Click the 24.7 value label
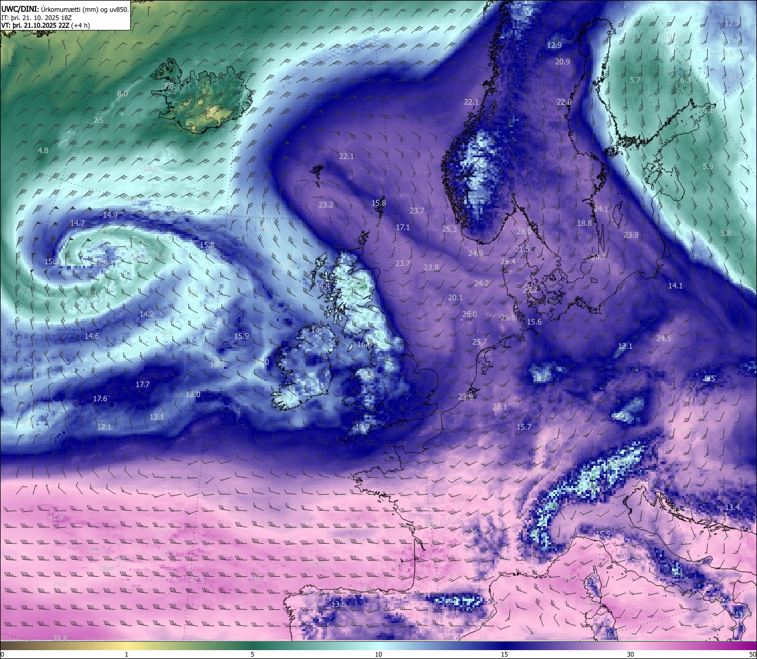This screenshot has height=659, width=757. click(x=599, y=258)
